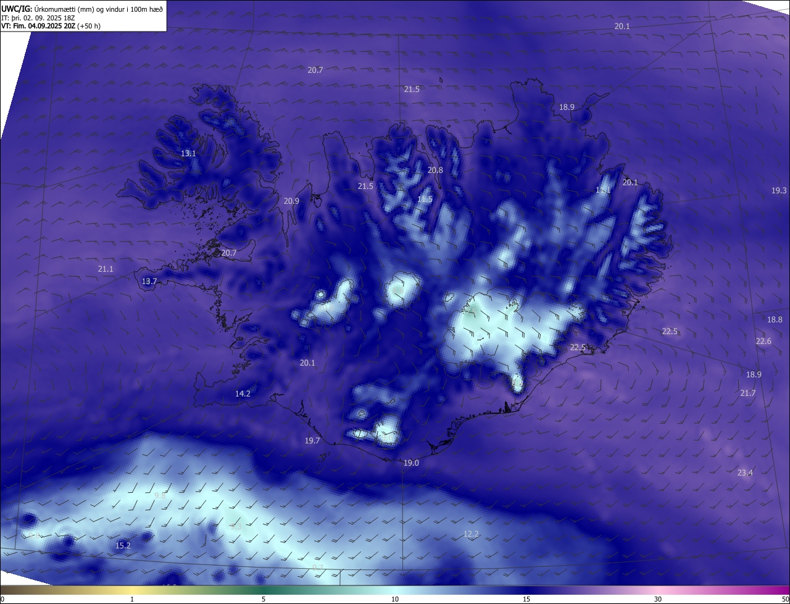Click the wind value 15.2
790x604 pixels.
[x=123, y=545]
